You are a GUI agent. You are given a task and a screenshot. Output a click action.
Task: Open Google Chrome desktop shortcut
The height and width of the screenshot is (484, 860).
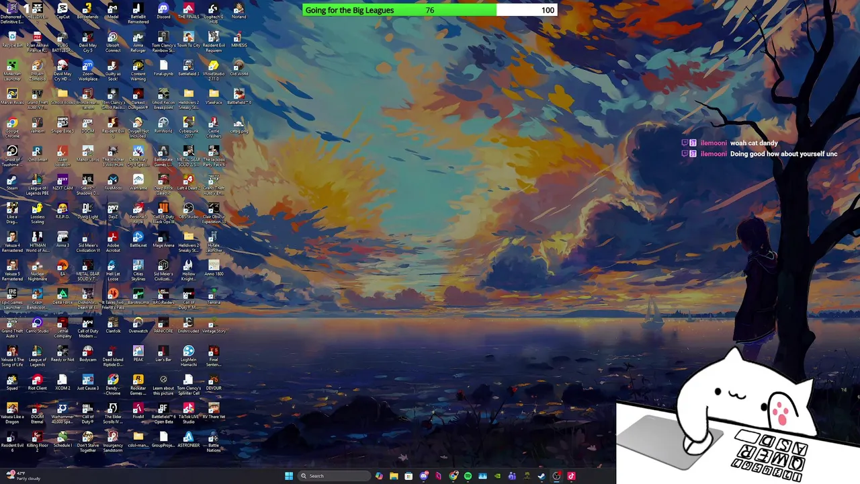pyautogui.click(x=12, y=126)
